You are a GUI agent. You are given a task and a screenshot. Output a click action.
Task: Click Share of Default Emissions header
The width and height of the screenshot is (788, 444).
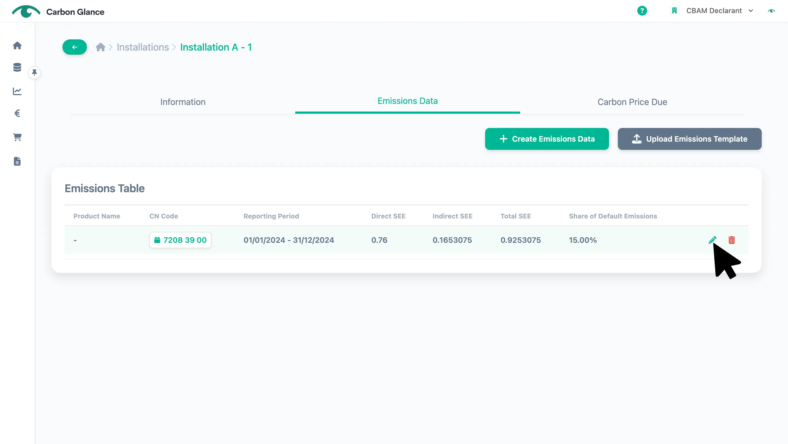[613, 216]
